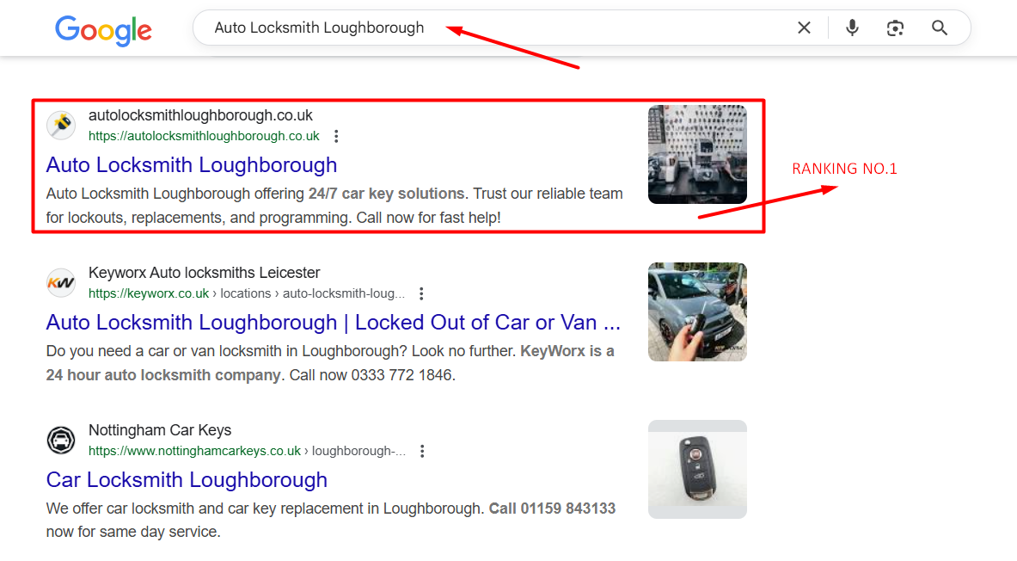Open more options for Nottingham Car Keys result

[x=422, y=451]
